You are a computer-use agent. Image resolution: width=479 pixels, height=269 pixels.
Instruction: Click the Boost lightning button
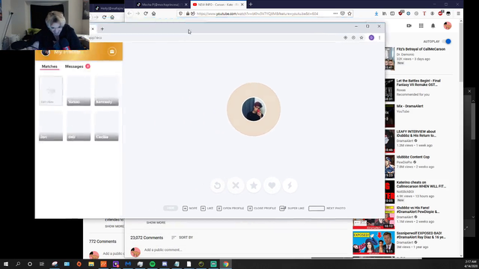[x=290, y=185]
